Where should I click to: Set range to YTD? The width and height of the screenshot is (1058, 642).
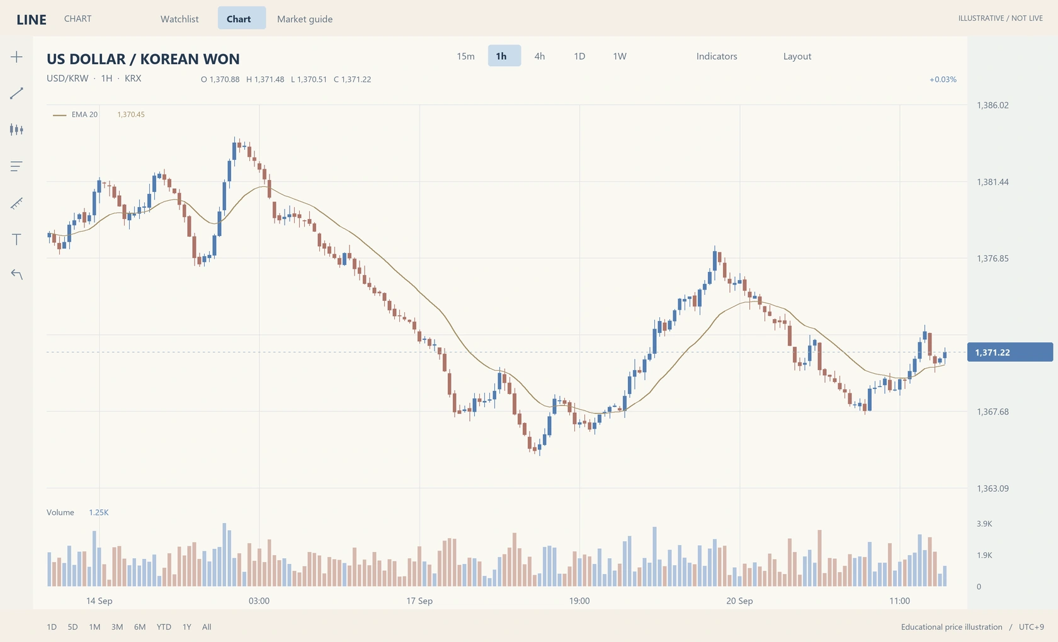164,627
